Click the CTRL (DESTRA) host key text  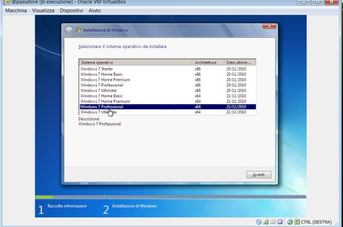point(316,222)
